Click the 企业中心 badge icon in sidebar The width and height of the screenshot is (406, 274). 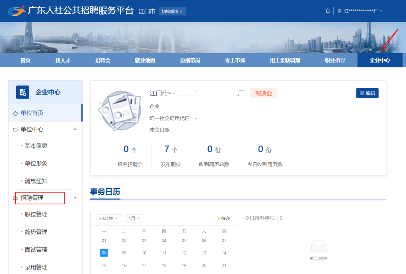pyautogui.click(x=22, y=91)
